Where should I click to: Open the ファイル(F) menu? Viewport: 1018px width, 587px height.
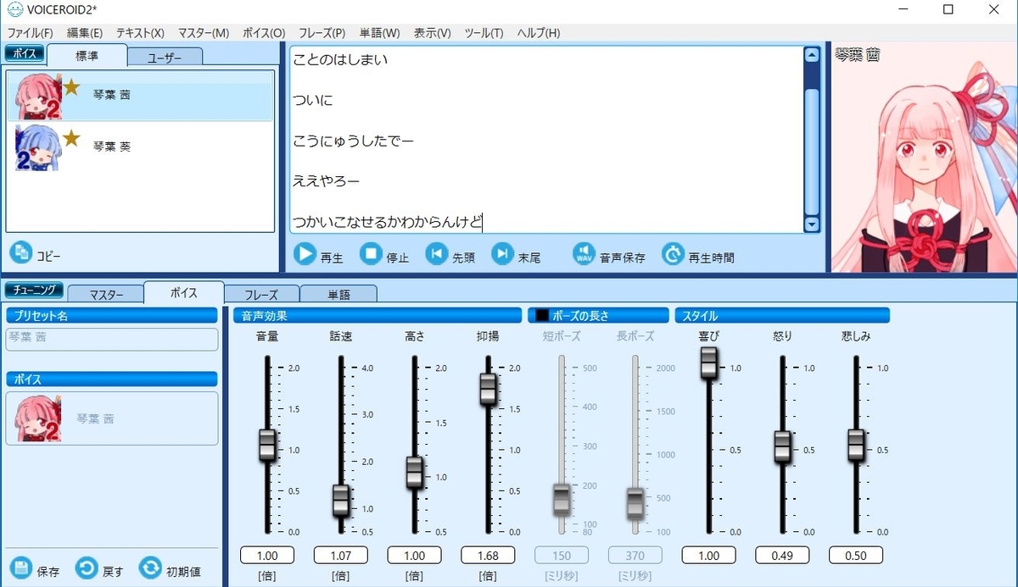[30, 33]
